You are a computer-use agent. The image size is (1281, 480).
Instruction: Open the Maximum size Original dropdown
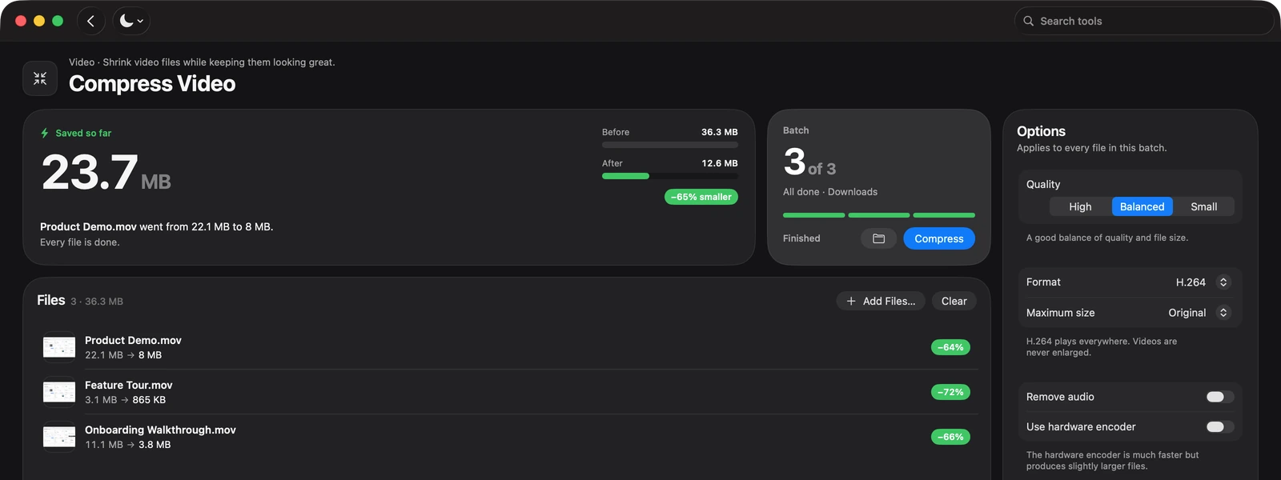pyautogui.click(x=1199, y=313)
